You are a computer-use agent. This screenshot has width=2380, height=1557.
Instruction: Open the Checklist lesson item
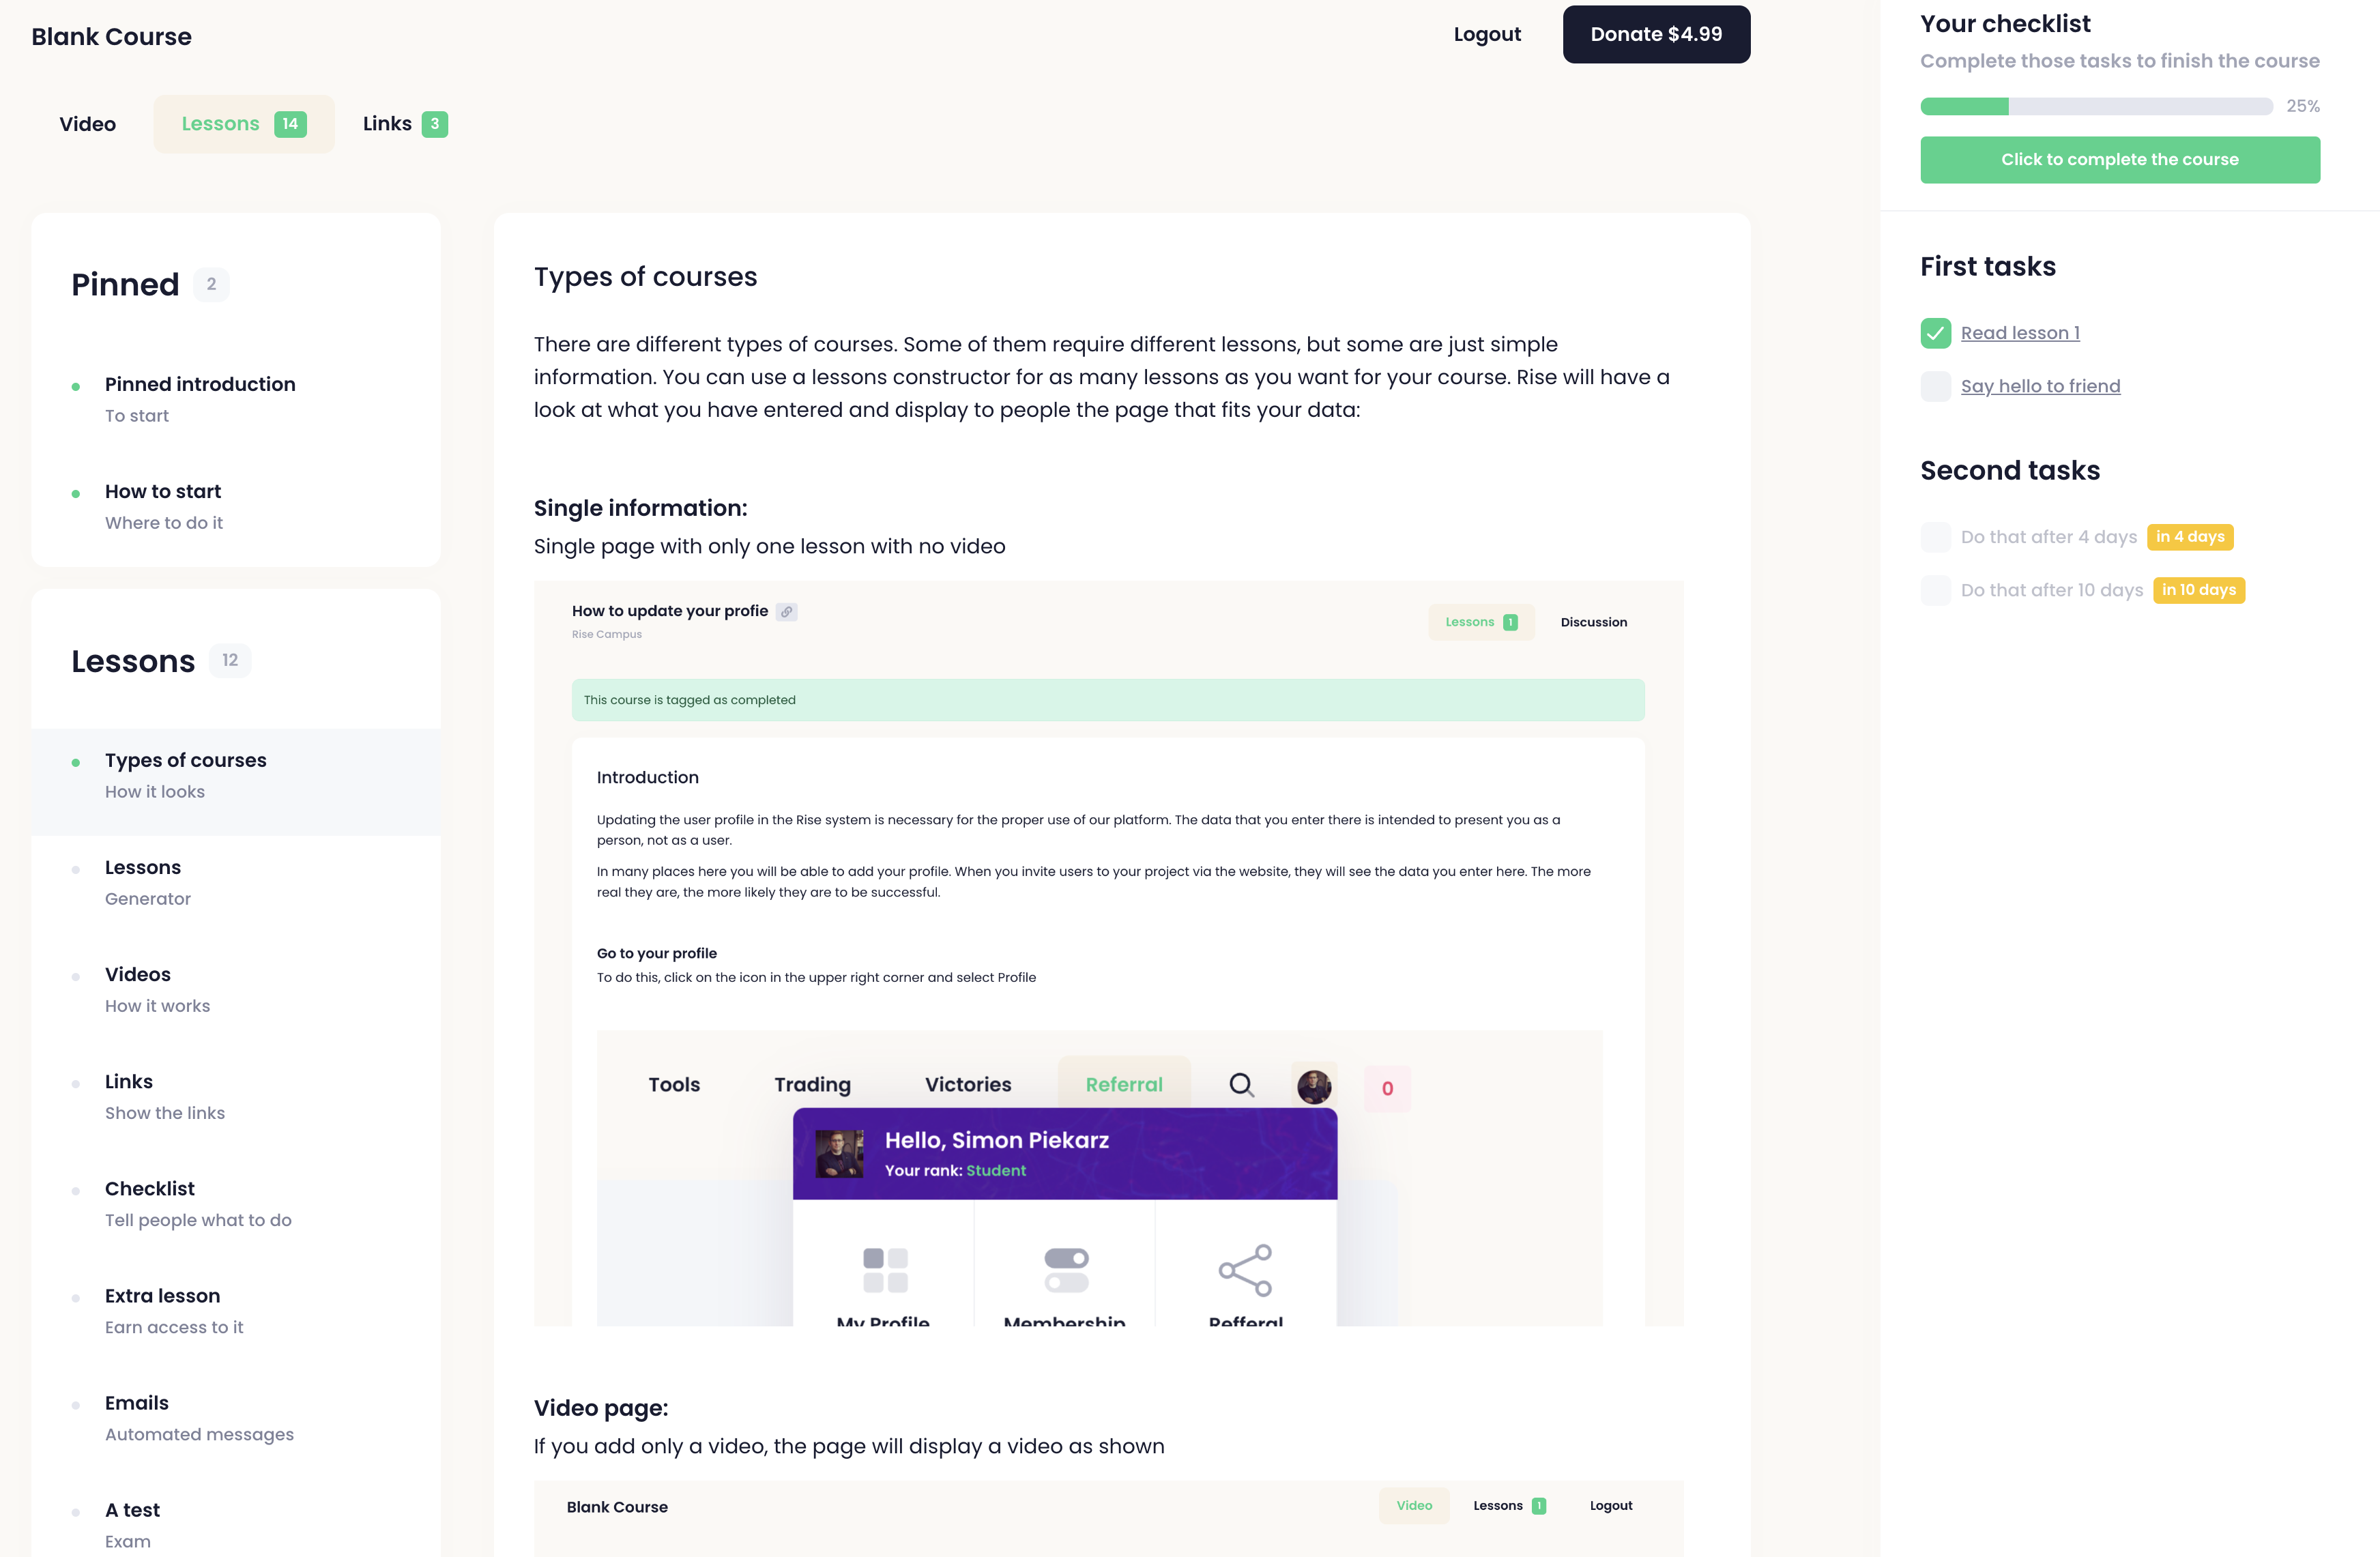pos(150,1189)
